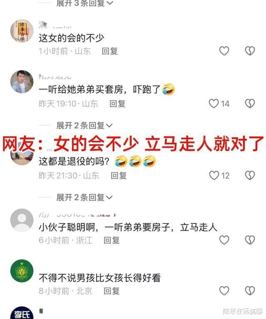
Task: Reply to the 昨天 21:30 comment
Action: [118, 176]
